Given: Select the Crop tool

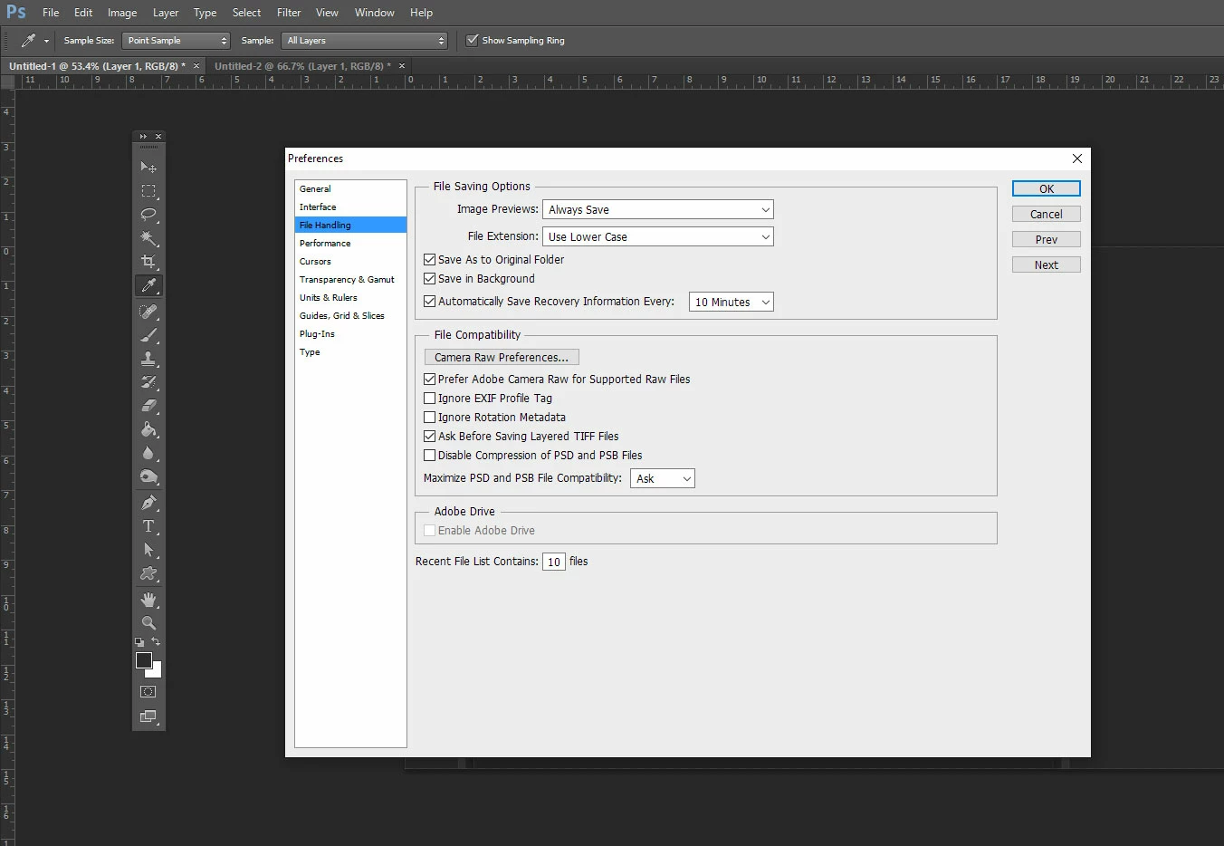Looking at the screenshot, I should [x=148, y=262].
